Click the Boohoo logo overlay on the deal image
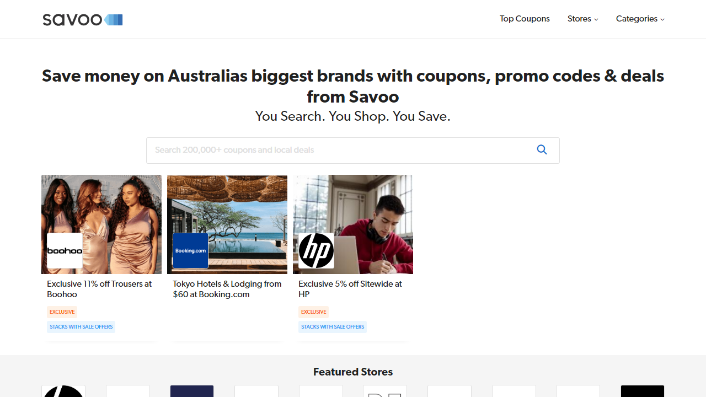Viewport: 706px width, 397px height. (x=65, y=251)
